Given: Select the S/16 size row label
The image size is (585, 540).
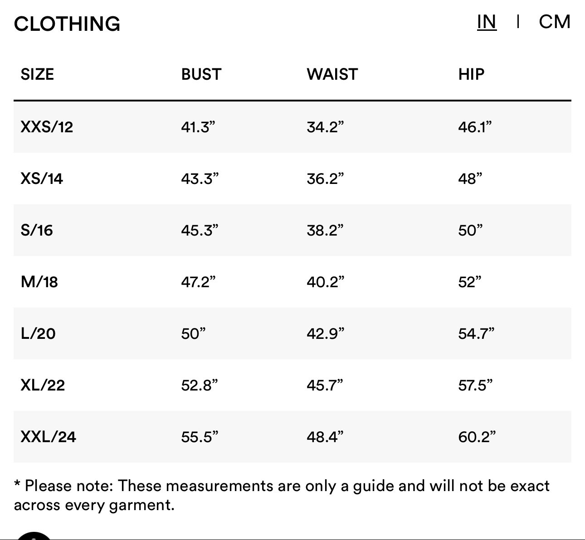Looking at the screenshot, I should (37, 230).
